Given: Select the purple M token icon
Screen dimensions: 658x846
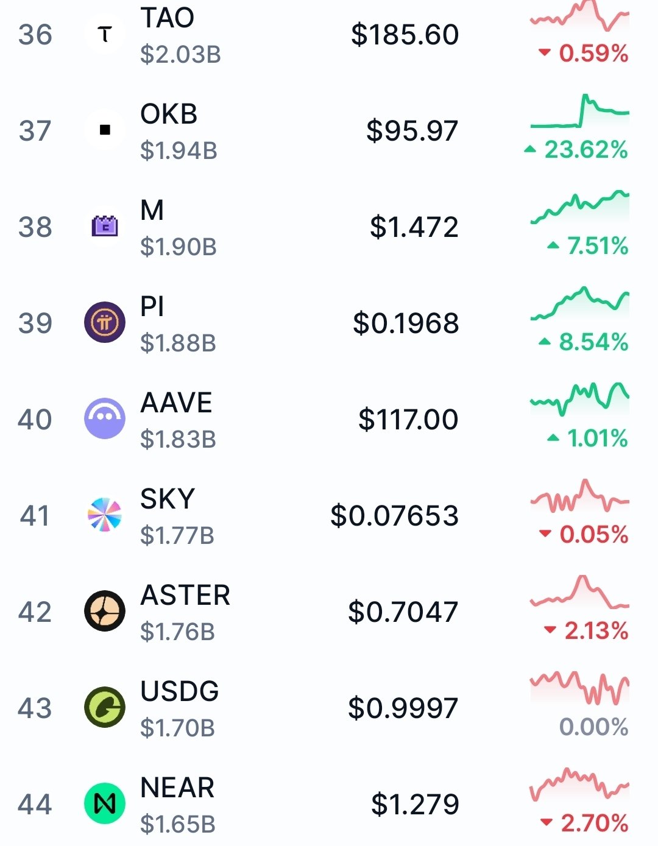Looking at the screenshot, I should 105,226.
